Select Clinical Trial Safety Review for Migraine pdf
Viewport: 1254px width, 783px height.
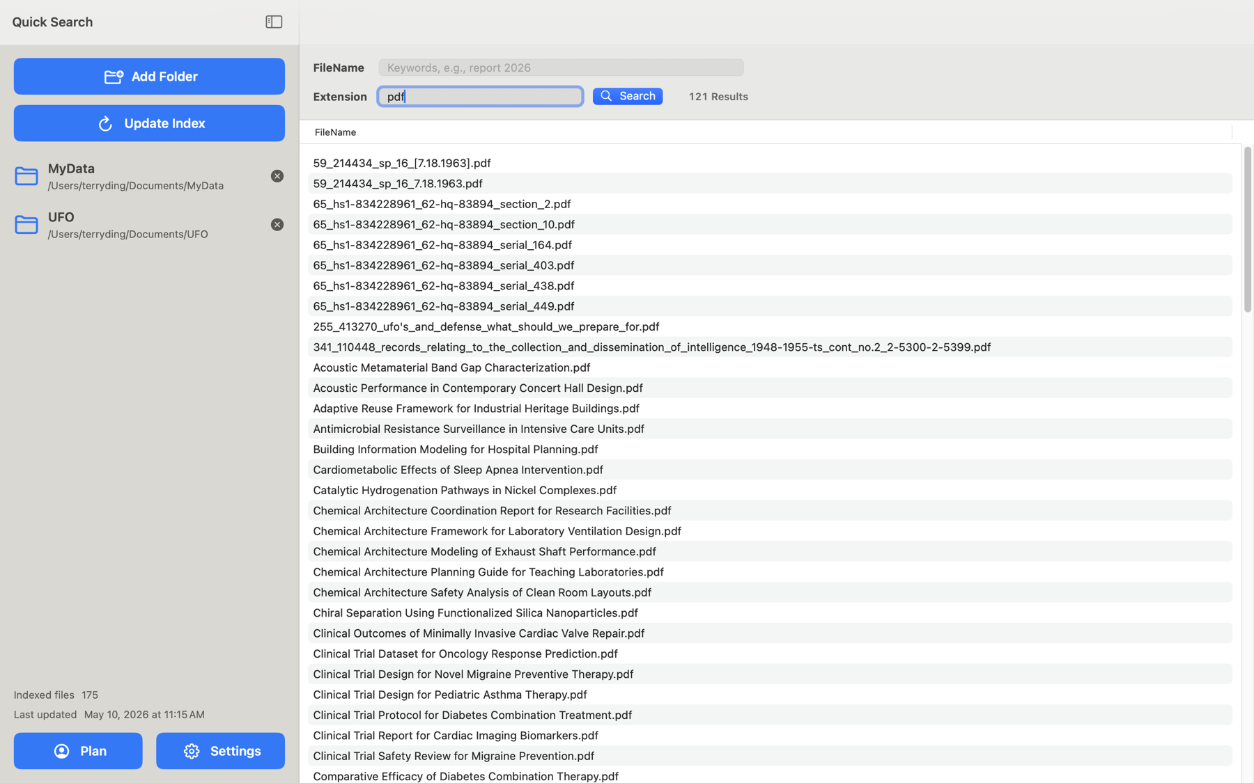coord(770,757)
